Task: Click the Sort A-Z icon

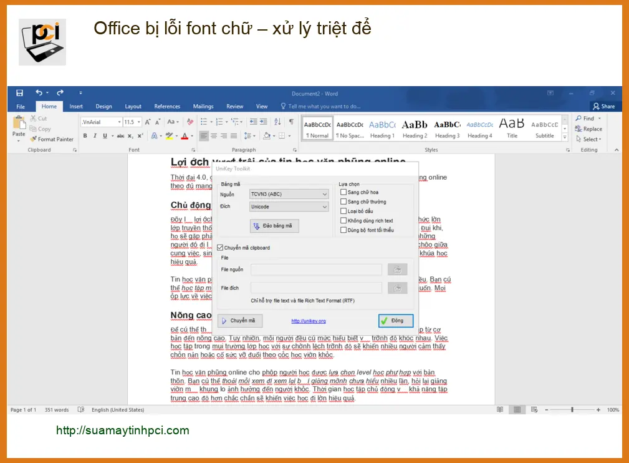Action: point(277,122)
